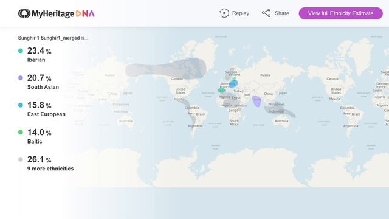This screenshot has width=389, height=219.
Task: Click the South Africa map label
Action: 234,122
